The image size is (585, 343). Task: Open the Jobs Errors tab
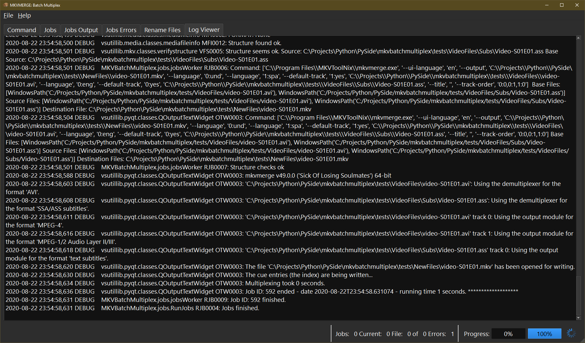pos(121,30)
